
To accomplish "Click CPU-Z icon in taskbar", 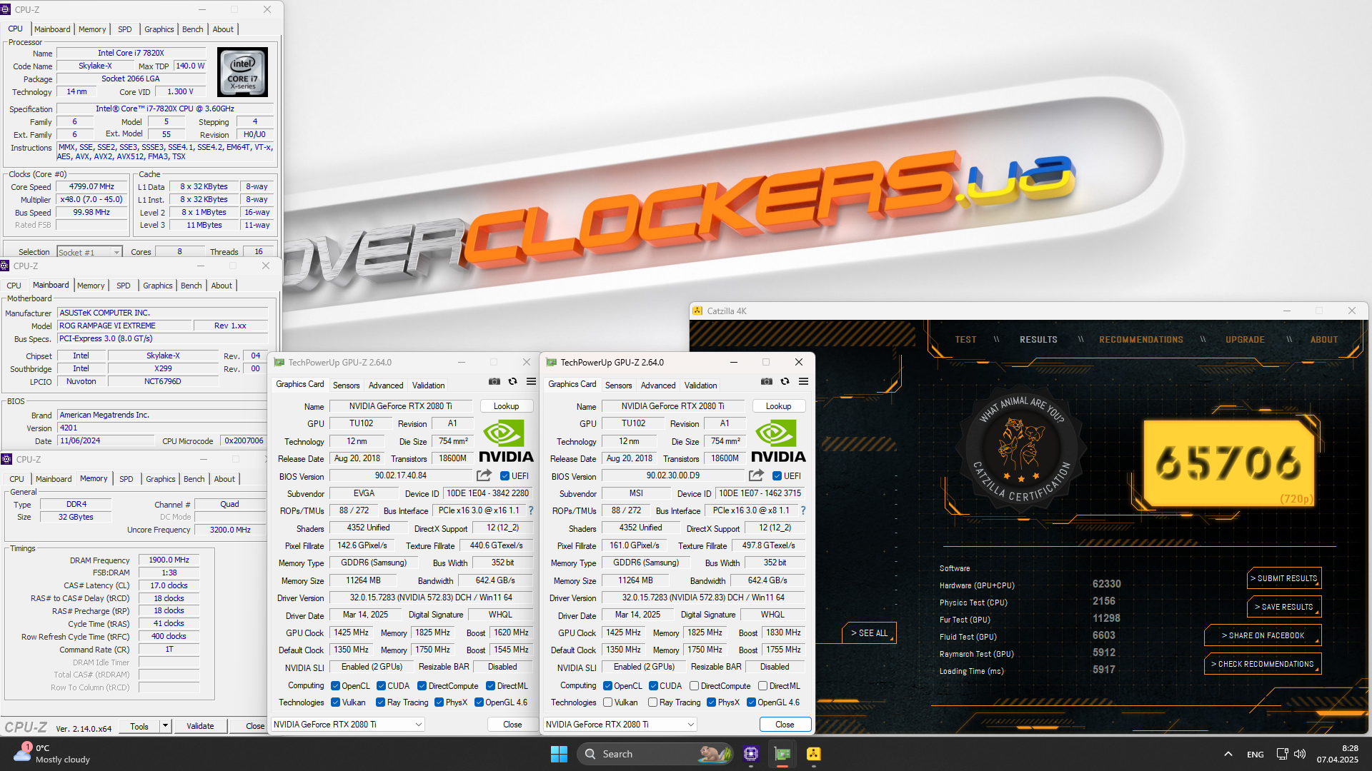I will [750, 754].
